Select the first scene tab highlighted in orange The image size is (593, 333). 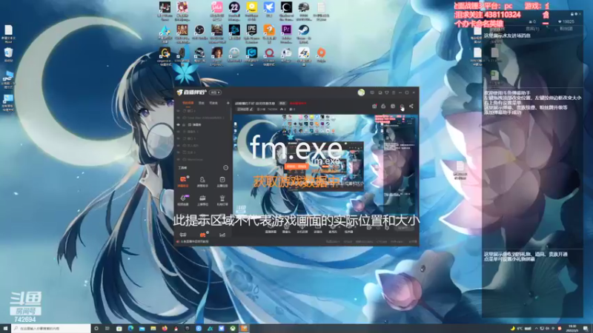click(x=188, y=103)
